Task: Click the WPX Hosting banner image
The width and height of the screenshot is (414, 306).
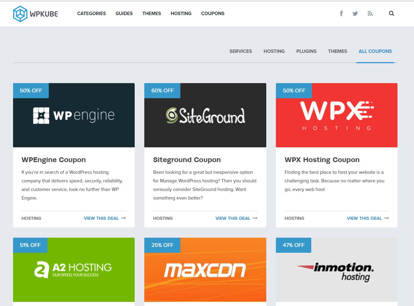Action: click(336, 115)
